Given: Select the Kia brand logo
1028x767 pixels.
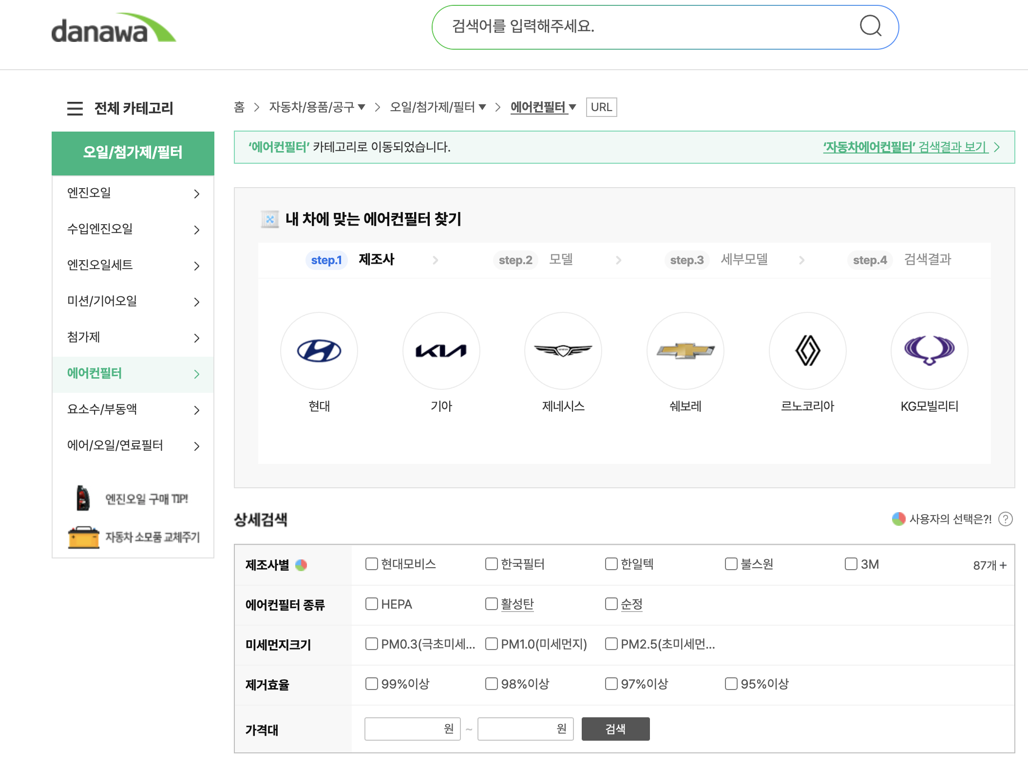Looking at the screenshot, I should coord(441,351).
